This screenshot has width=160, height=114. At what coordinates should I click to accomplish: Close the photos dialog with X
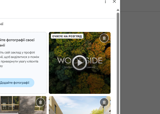[x=114, y=1]
